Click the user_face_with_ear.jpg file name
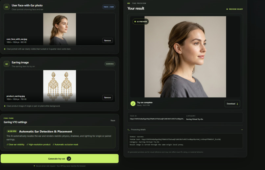Image resolution: width=265 pixels, height=170 pixels. point(17,39)
